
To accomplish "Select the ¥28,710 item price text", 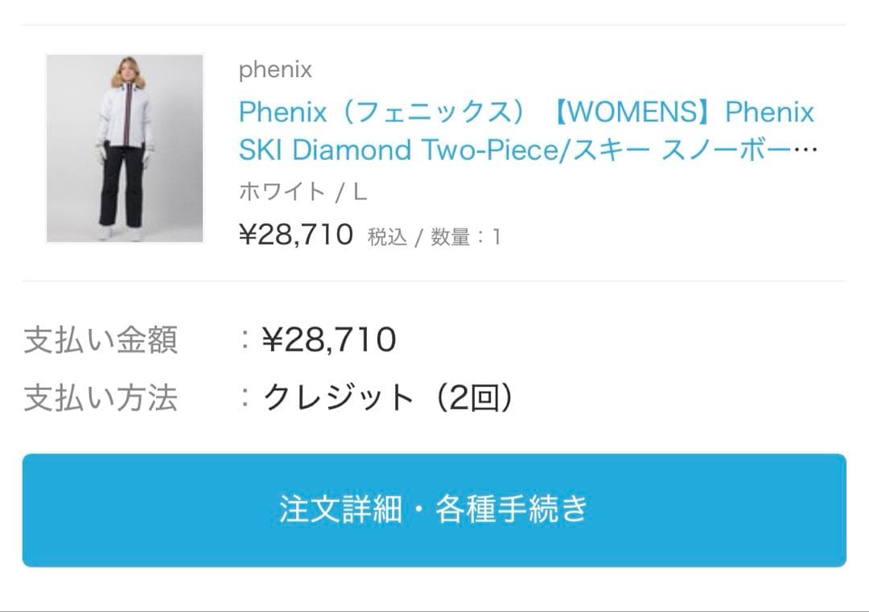I will tap(295, 235).
